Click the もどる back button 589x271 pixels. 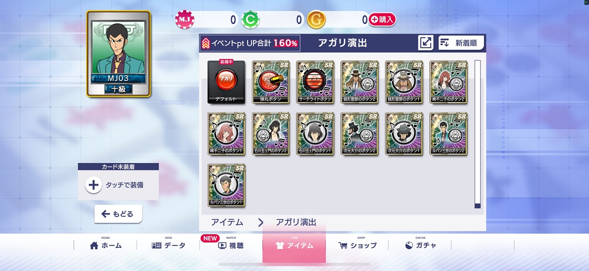[x=118, y=214]
